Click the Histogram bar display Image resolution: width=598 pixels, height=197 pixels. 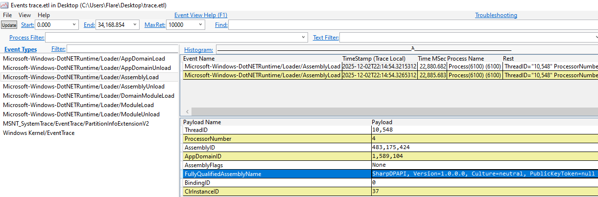363,49
